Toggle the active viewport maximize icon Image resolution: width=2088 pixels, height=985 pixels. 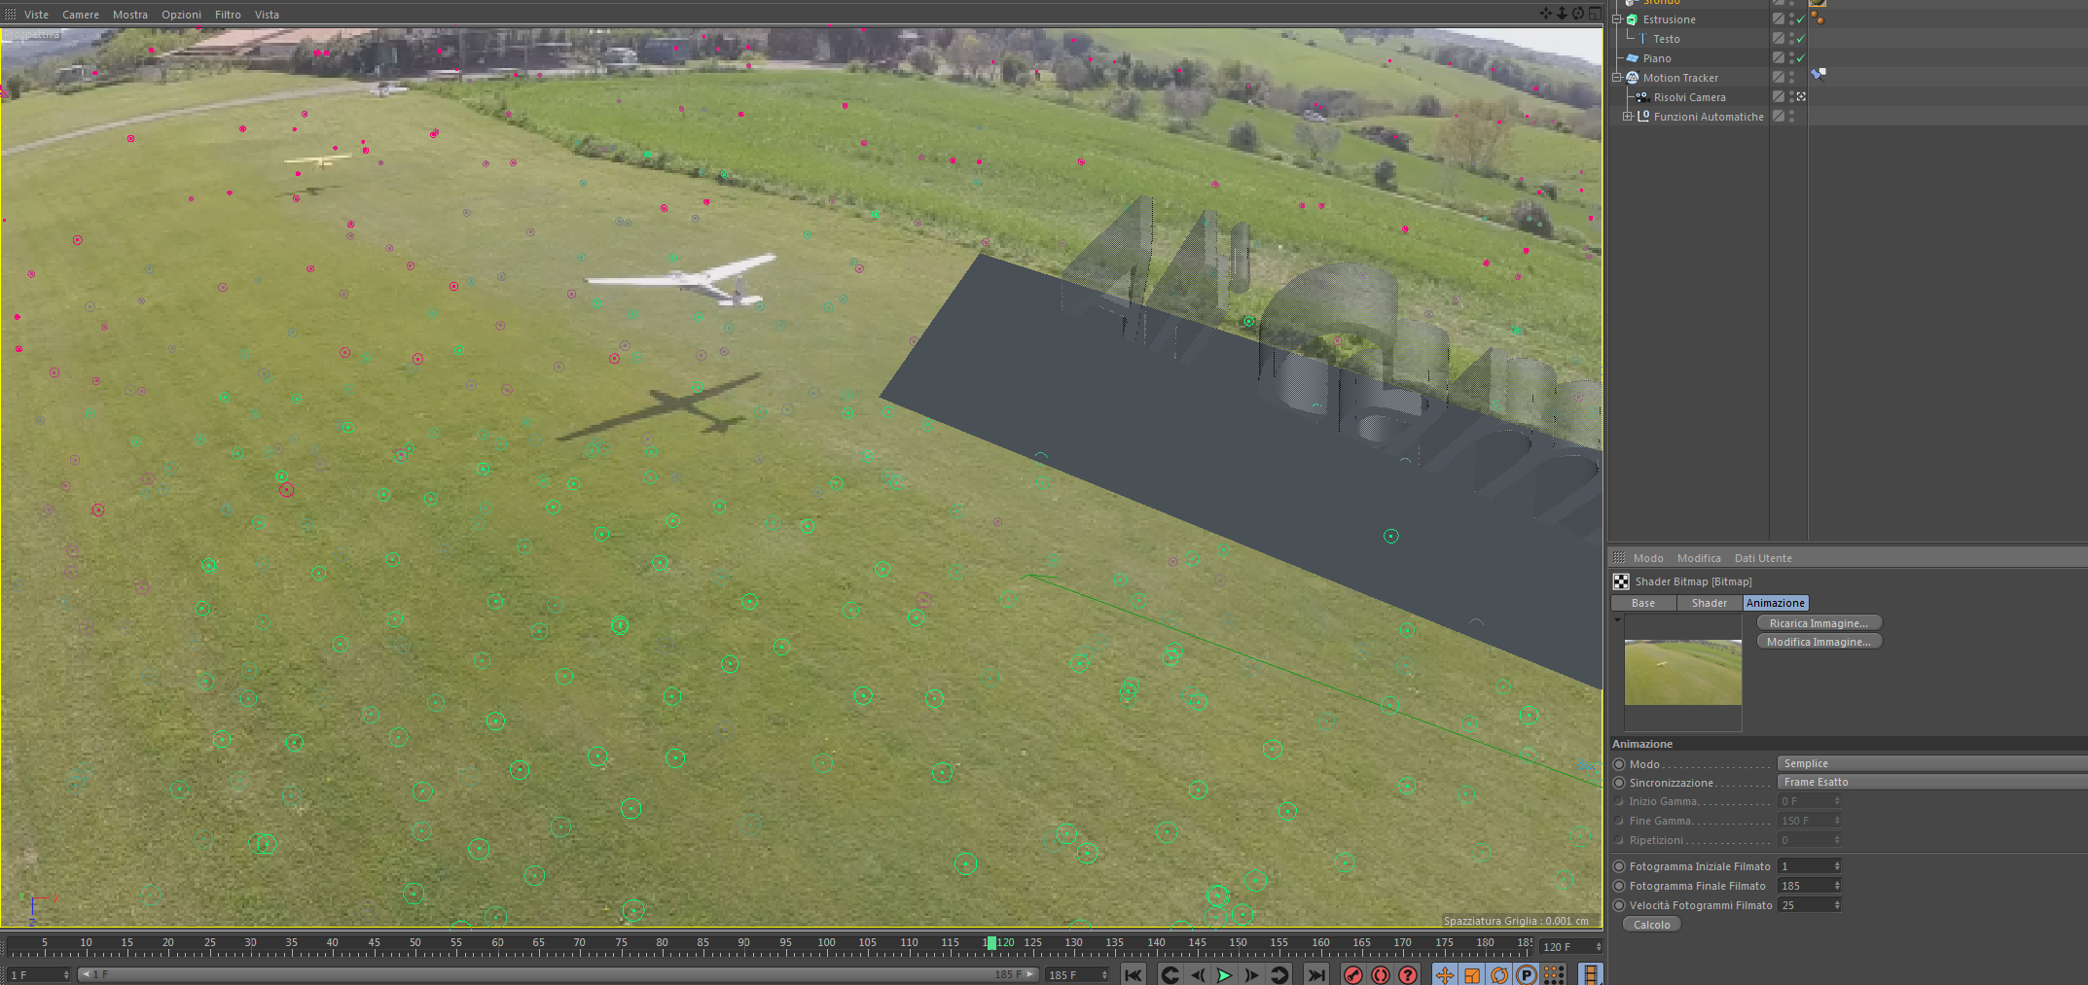coord(1594,14)
